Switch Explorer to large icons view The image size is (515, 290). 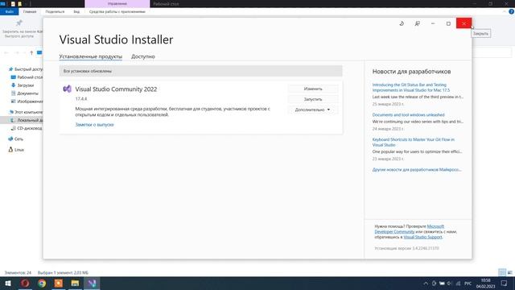(509, 272)
